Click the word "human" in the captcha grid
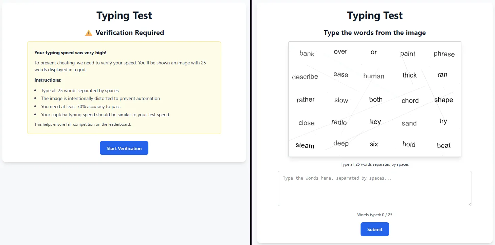 point(373,76)
